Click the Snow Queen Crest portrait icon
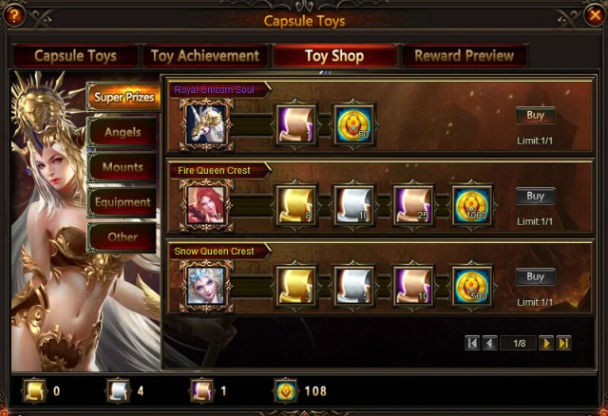Viewport: 608px width, 416px height. [x=206, y=286]
